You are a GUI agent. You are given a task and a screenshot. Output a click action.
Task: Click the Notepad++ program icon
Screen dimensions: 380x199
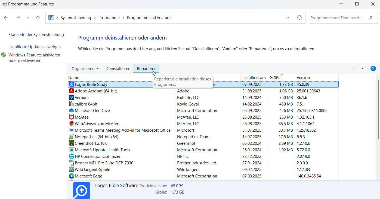coord(71,137)
